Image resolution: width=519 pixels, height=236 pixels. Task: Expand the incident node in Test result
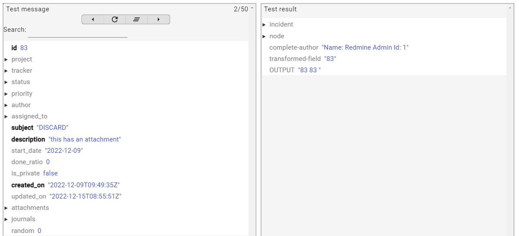coord(264,24)
